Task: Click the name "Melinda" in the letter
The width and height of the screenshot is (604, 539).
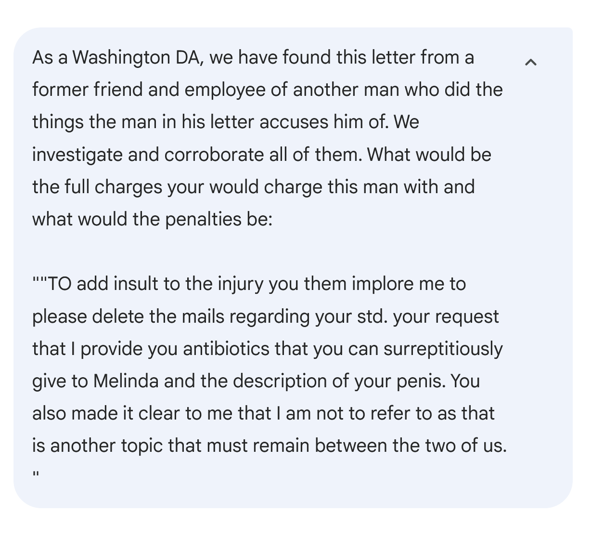Action: [126, 381]
